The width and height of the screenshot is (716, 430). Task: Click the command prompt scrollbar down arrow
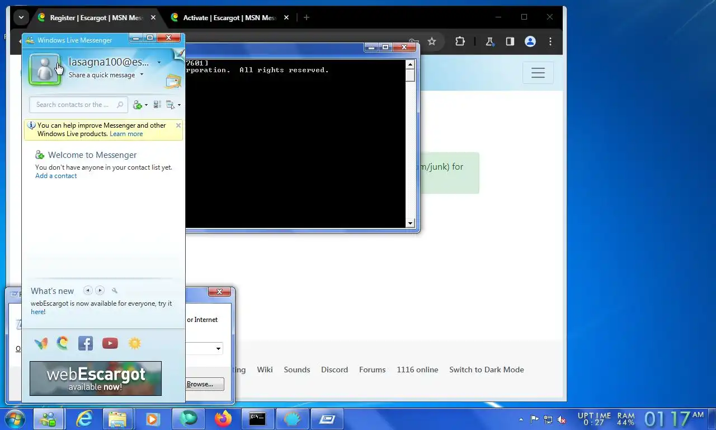point(410,223)
